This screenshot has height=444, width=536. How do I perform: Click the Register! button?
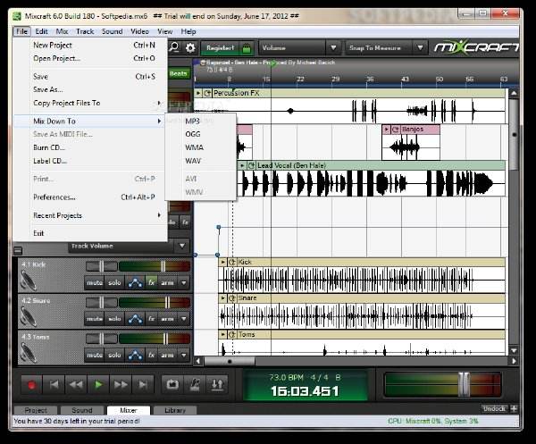coord(221,48)
